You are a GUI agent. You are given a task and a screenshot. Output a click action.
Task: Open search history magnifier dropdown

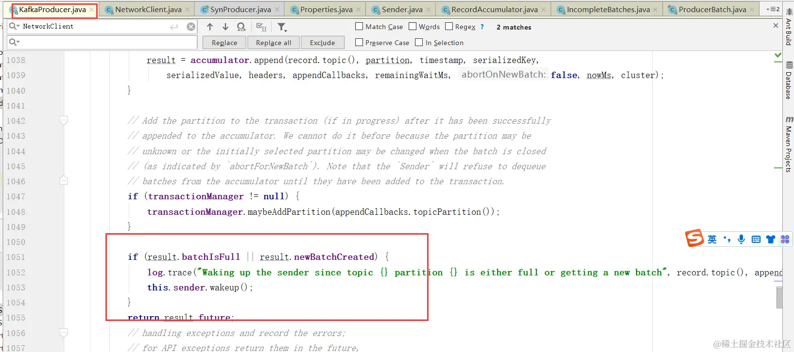pos(15,26)
